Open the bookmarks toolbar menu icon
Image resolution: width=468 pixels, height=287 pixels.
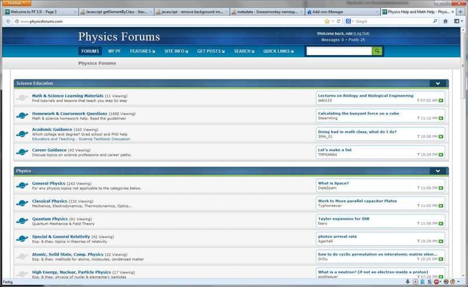(x=458, y=21)
